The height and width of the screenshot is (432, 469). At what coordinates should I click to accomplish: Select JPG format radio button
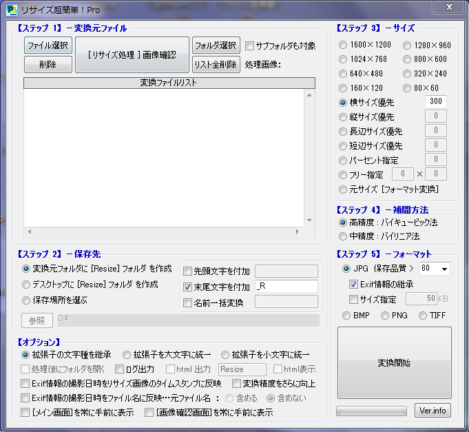[346, 269]
